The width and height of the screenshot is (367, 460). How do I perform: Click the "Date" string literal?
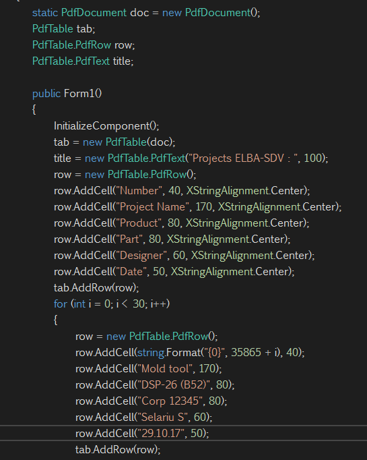(131, 271)
